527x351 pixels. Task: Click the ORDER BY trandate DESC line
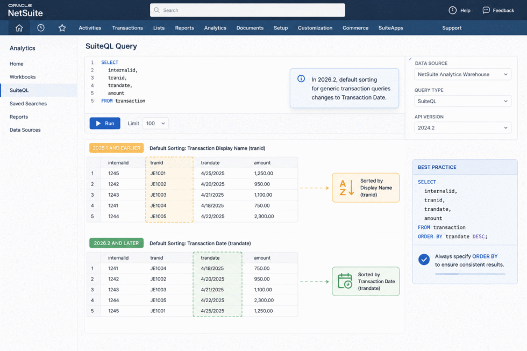(452, 237)
